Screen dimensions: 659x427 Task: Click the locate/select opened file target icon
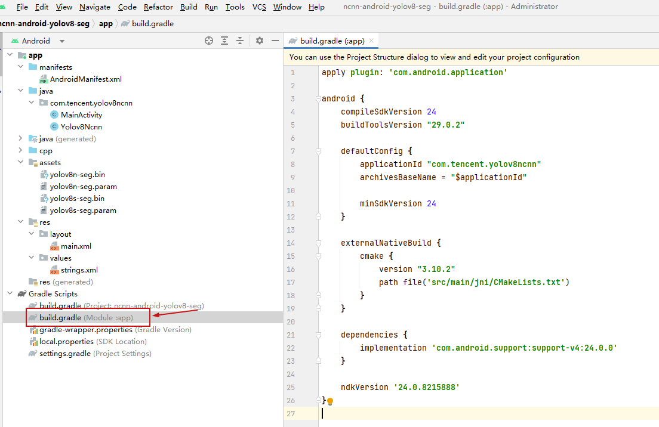(209, 41)
